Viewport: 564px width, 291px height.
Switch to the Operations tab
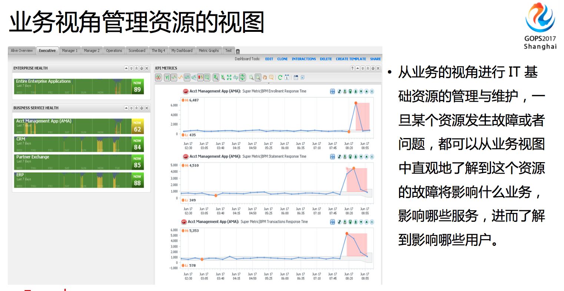click(114, 51)
